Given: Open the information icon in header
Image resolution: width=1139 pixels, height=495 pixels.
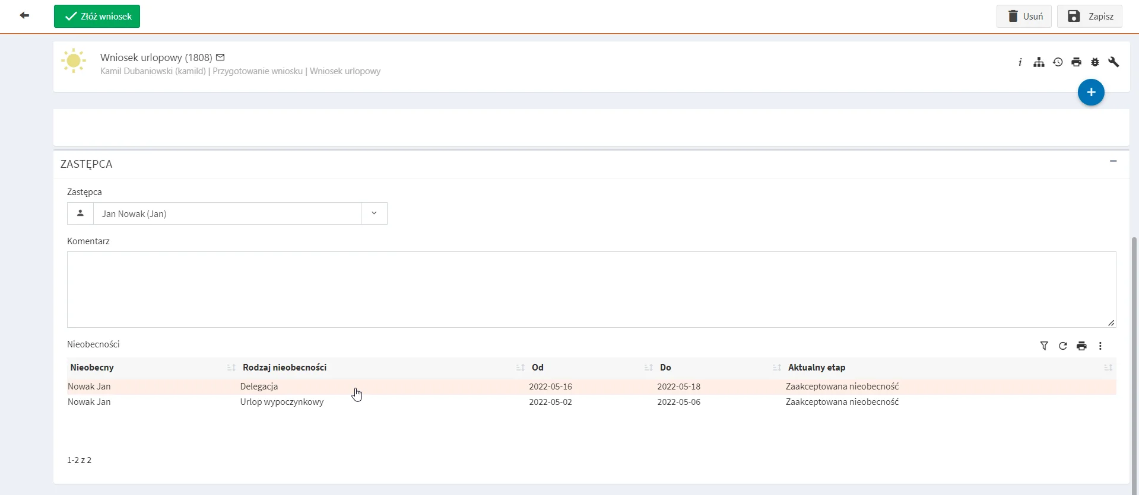Looking at the screenshot, I should click(1020, 62).
